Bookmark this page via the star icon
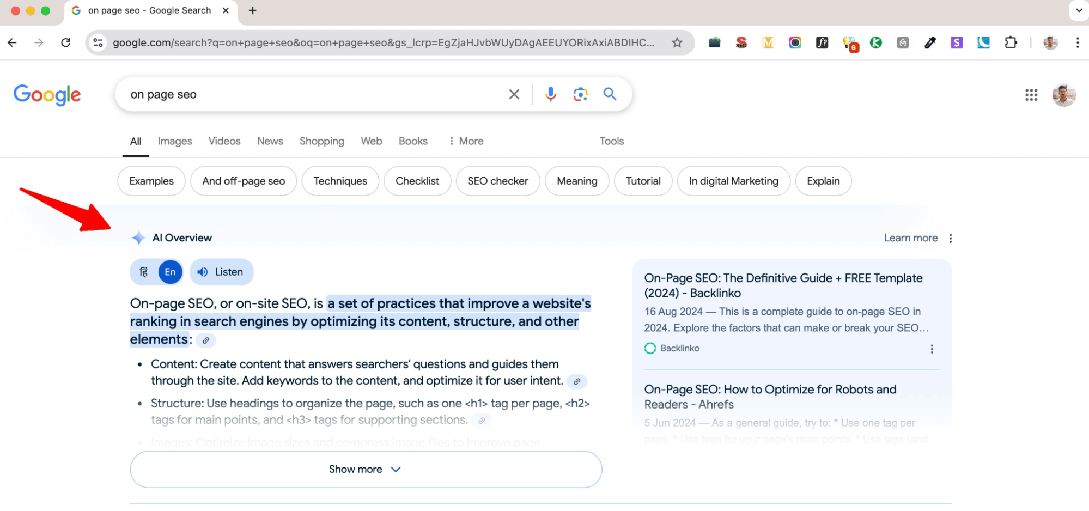This screenshot has width=1089, height=511. (677, 42)
